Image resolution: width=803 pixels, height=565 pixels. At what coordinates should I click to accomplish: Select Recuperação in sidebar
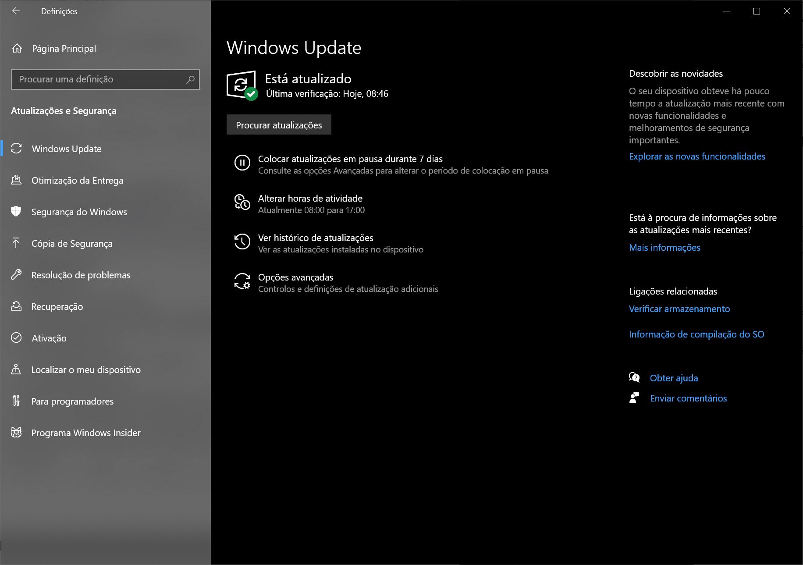coord(105,306)
